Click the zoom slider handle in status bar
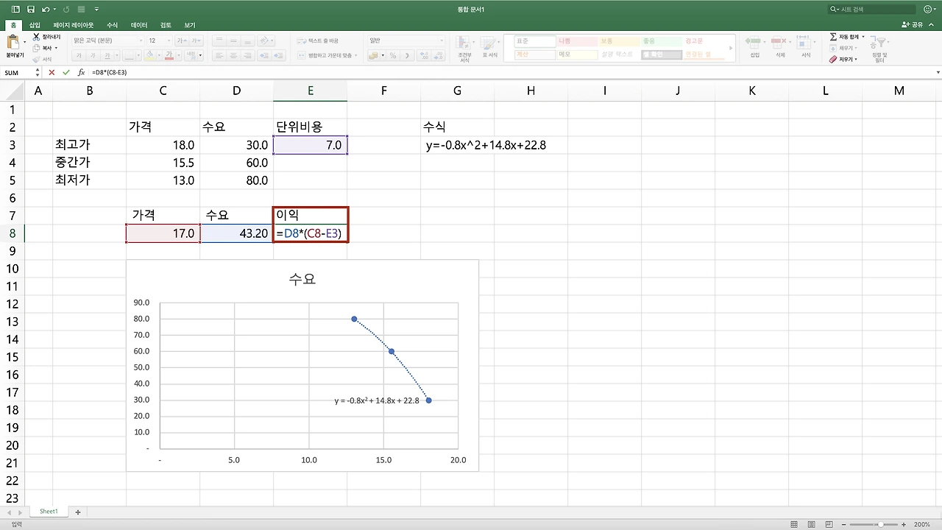The height and width of the screenshot is (530, 942). pos(882,524)
